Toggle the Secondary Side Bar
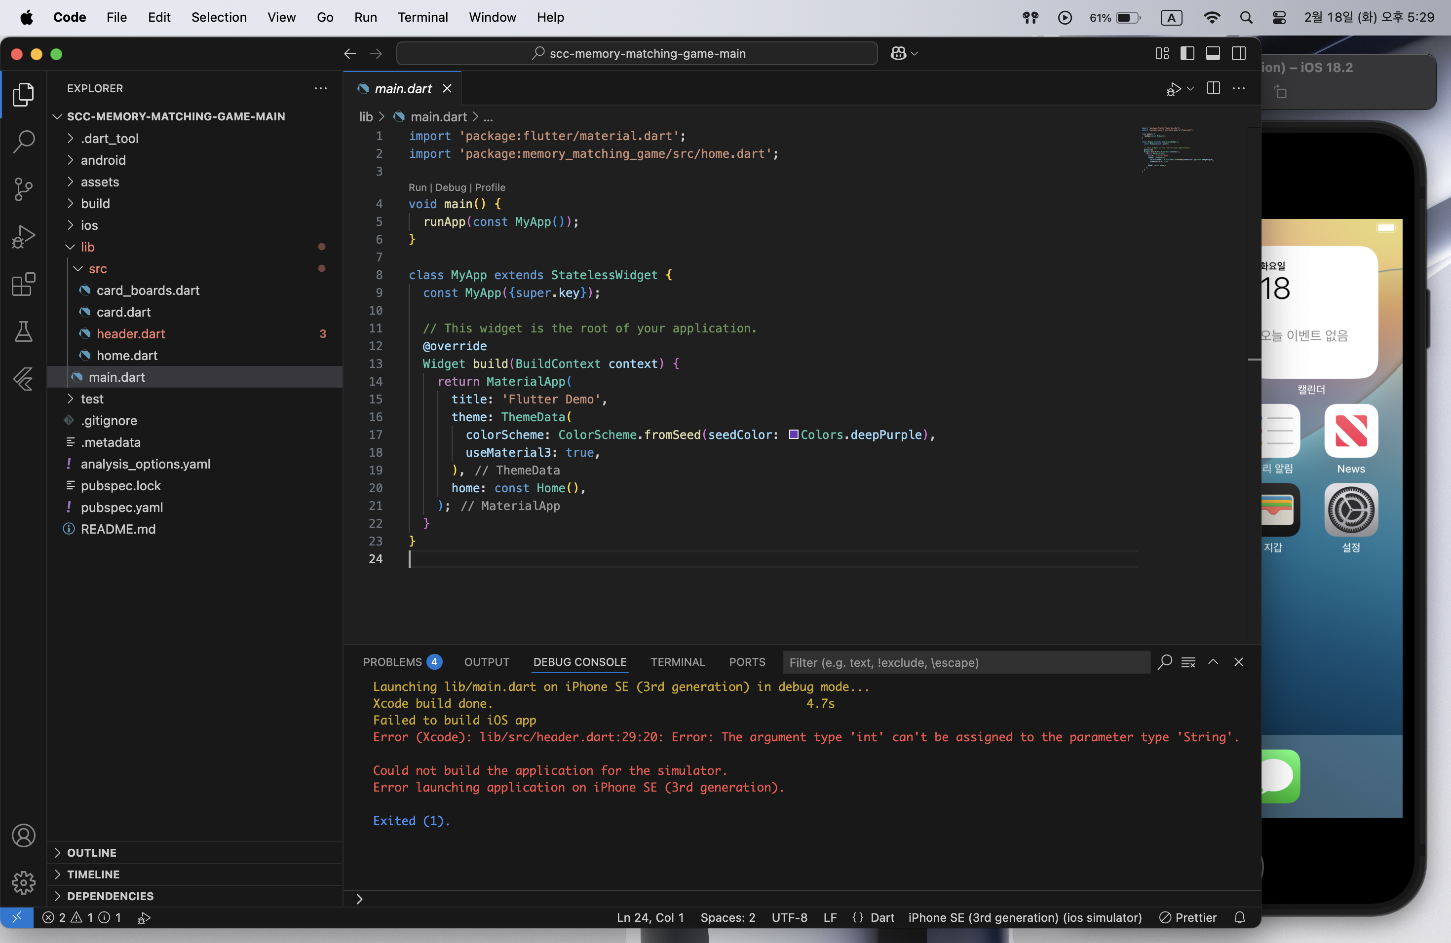The image size is (1451, 943). coord(1238,54)
